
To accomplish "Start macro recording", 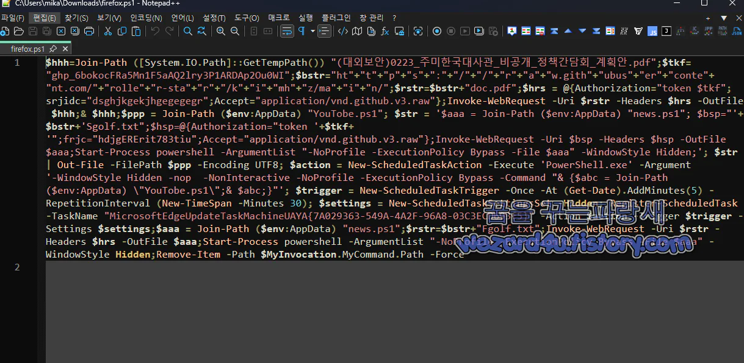I will tap(437, 31).
